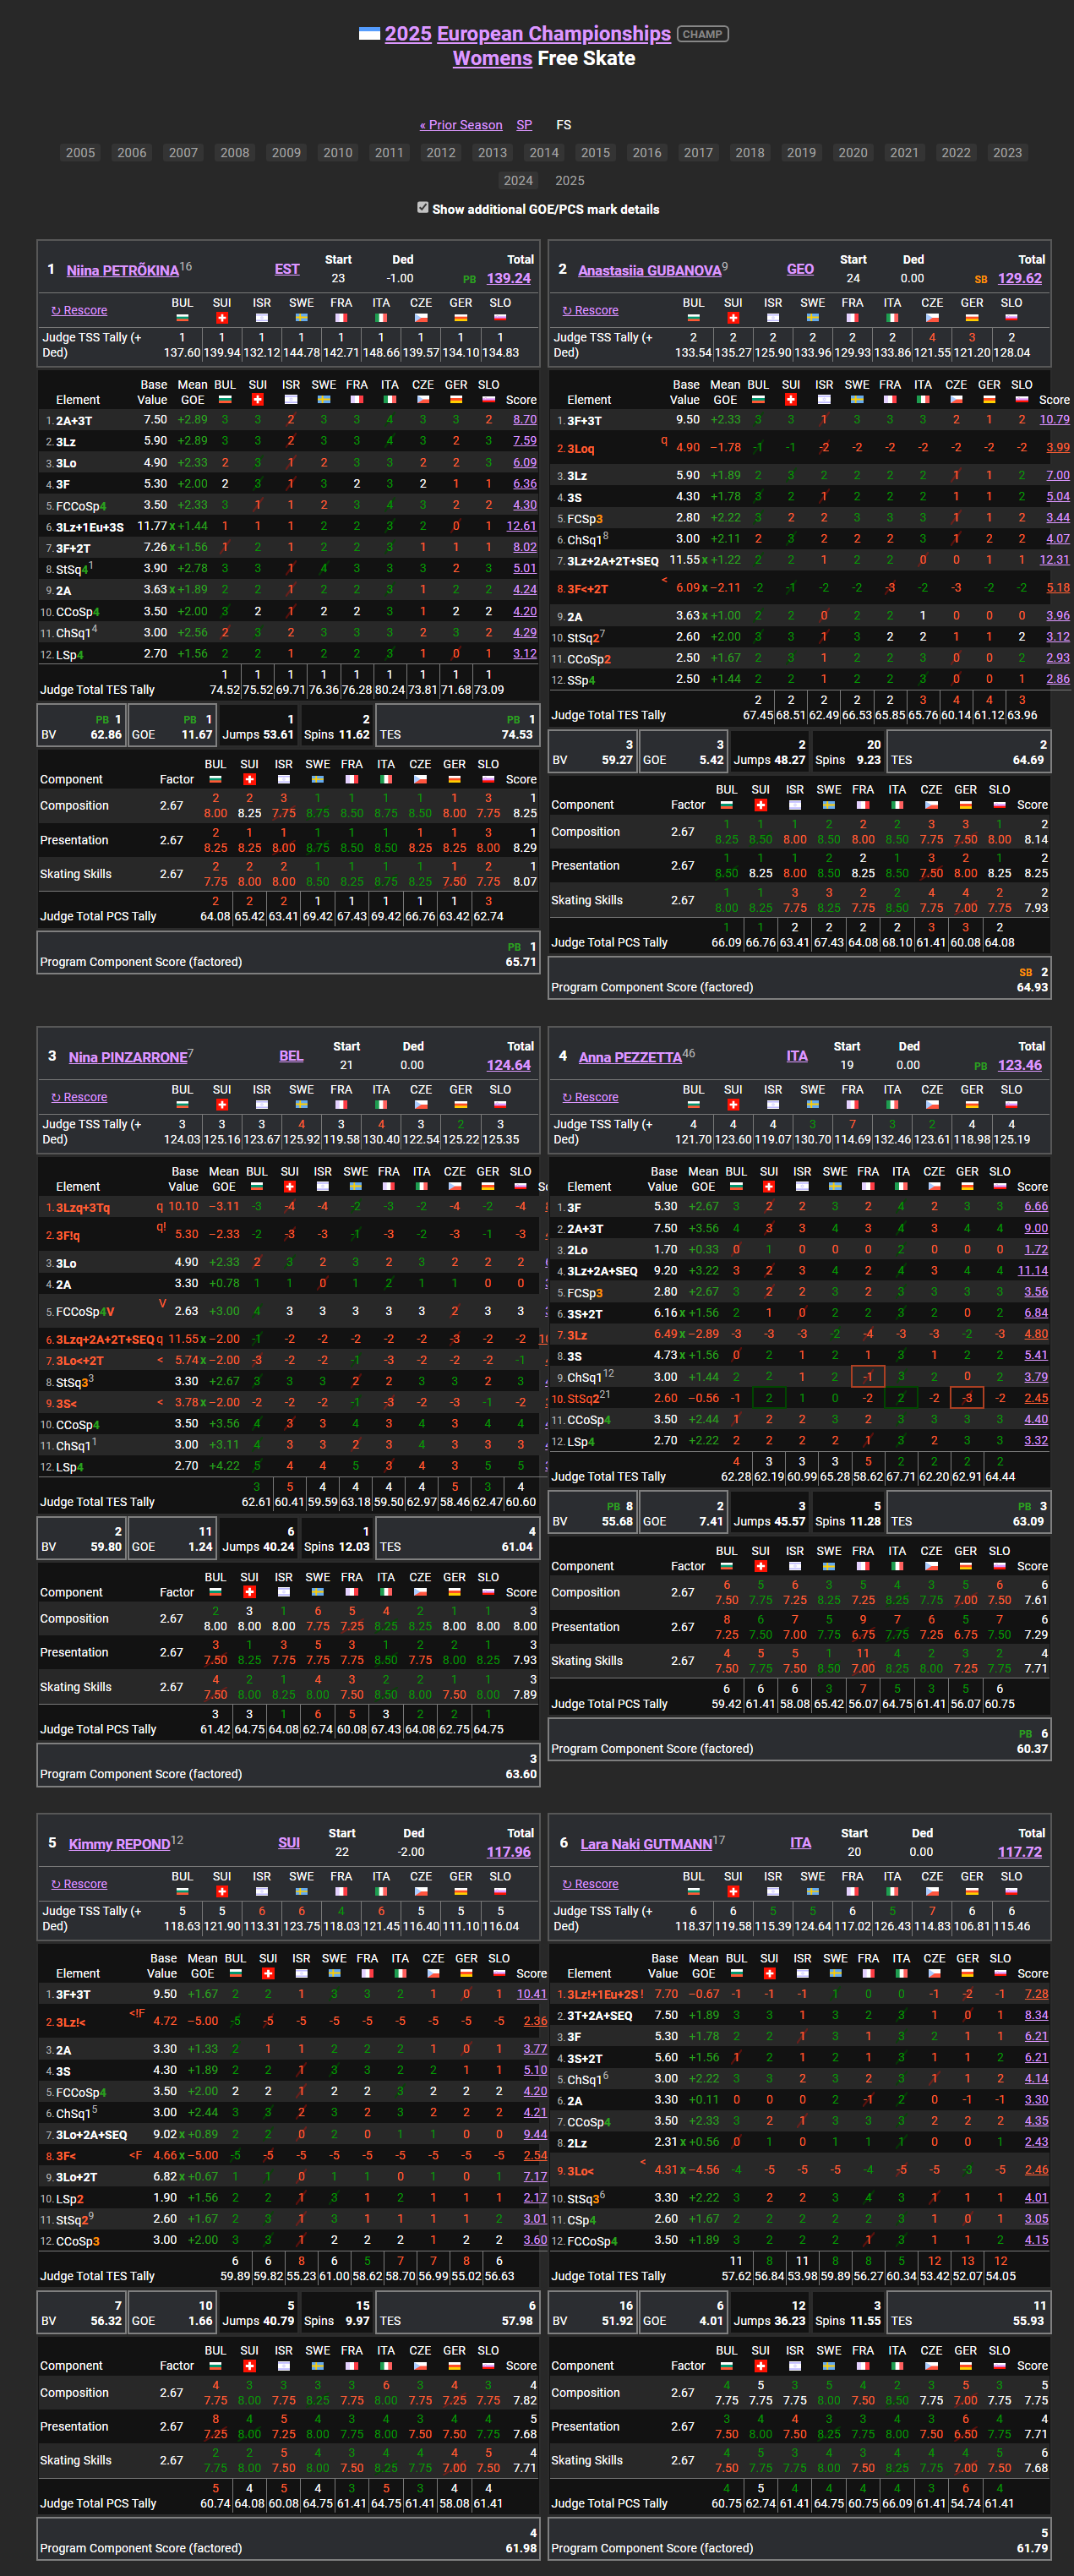The height and width of the screenshot is (2576, 1074).
Task: Click the CHAMP badge next to the title
Action: click(x=702, y=34)
